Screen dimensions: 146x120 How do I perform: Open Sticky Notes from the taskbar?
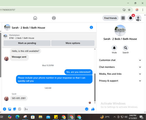pyautogui.click(x=56, y=117)
